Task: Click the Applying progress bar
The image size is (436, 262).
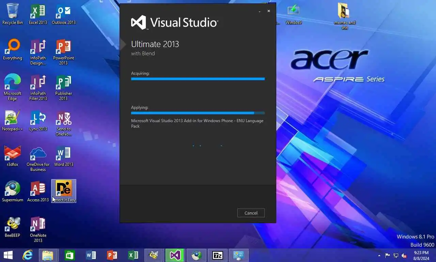Action: pos(198,113)
